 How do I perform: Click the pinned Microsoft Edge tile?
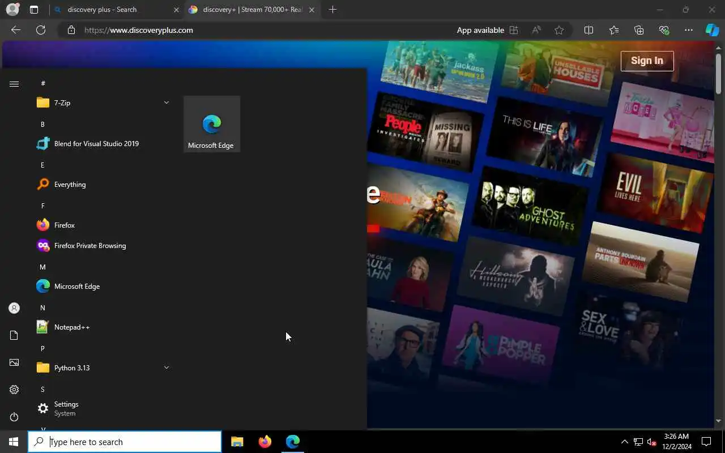click(x=212, y=124)
